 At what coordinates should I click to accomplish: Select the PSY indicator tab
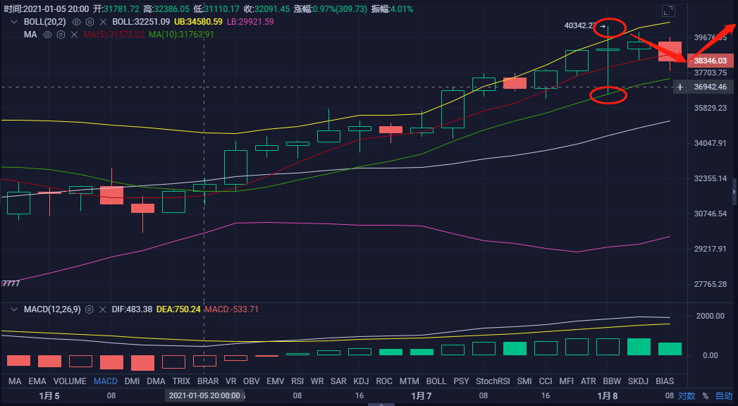pyautogui.click(x=461, y=381)
